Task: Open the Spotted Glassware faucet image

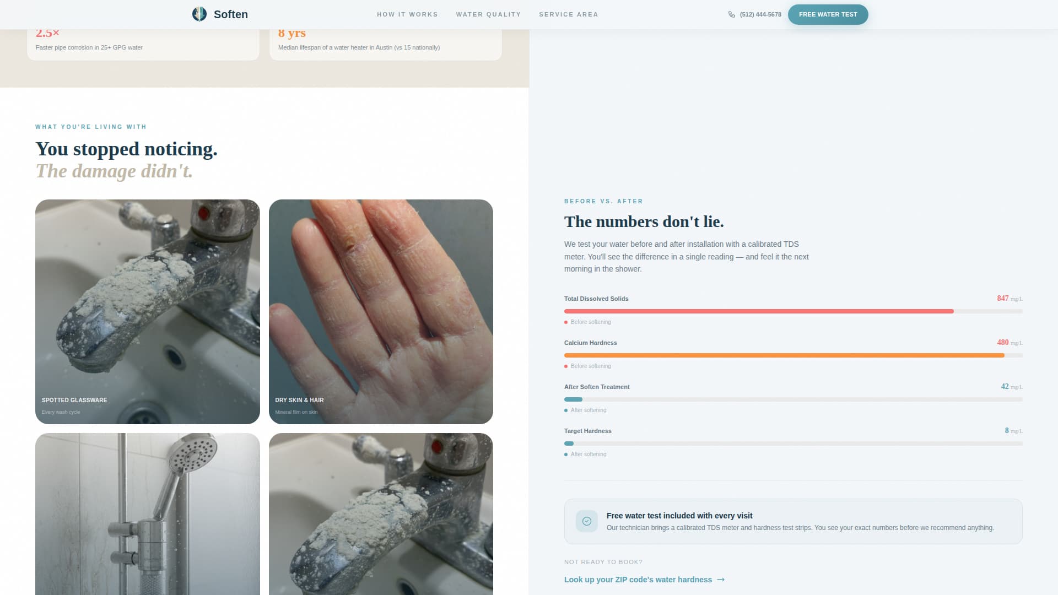Action: pos(148,311)
